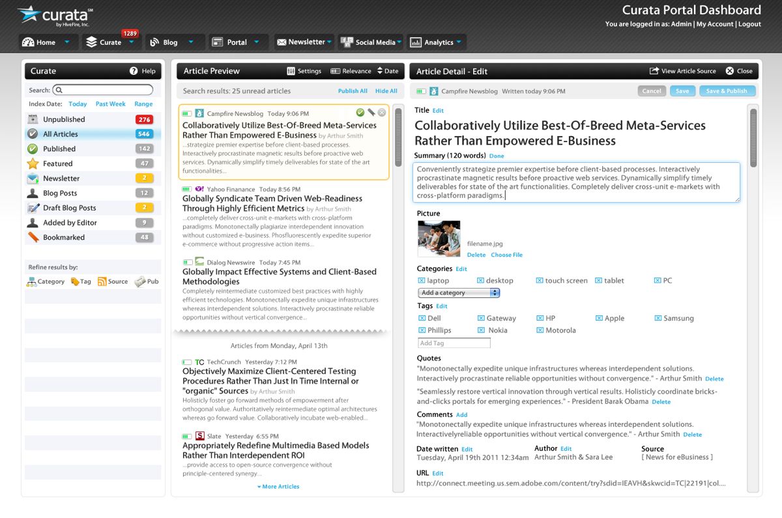The height and width of the screenshot is (518, 782).
Task: Click the pencil edit icon on first article
Action: click(x=371, y=113)
